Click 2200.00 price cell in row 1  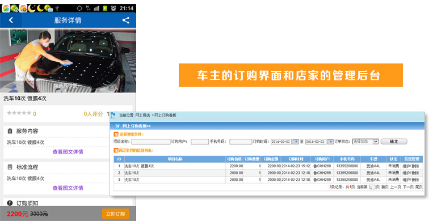tap(234, 166)
